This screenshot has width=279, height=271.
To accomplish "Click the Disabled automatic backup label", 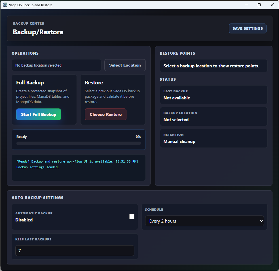I will (24, 220).
